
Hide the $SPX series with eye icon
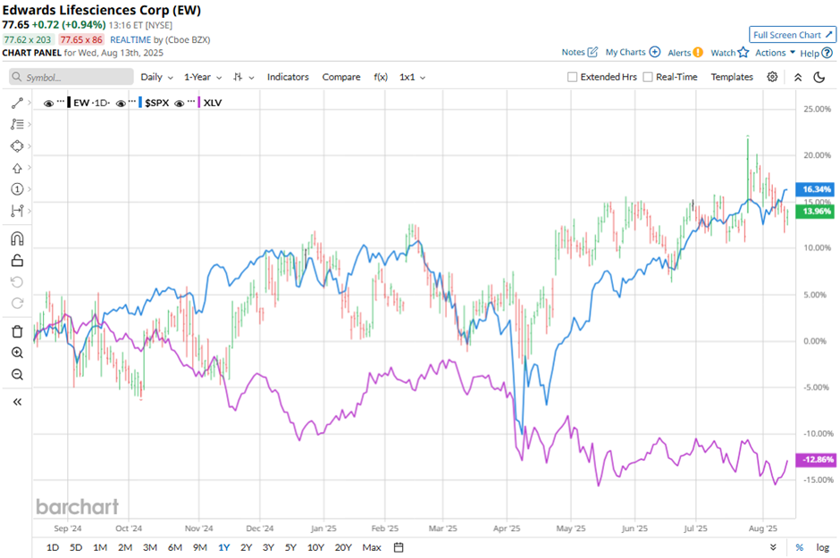[x=121, y=104]
